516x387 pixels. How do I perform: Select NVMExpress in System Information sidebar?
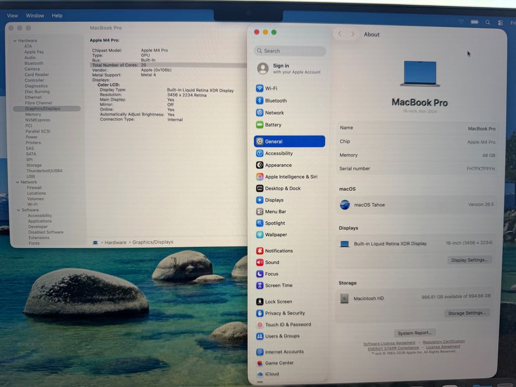pyautogui.click(x=38, y=120)
